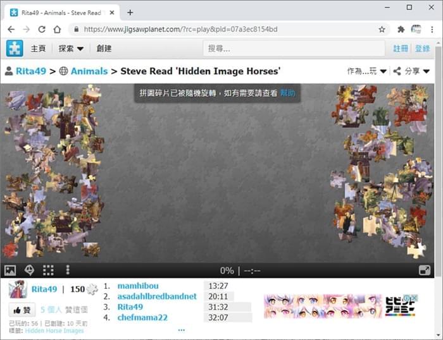Image resolution: width=443 pixels, height=340 pixels.
Task: Open the 作為...玩 play-as dropdown
Action: [x=366, y=71]
